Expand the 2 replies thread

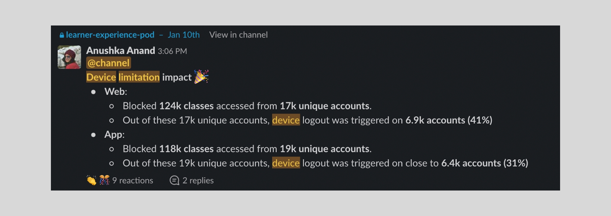(x=198, y=180)
